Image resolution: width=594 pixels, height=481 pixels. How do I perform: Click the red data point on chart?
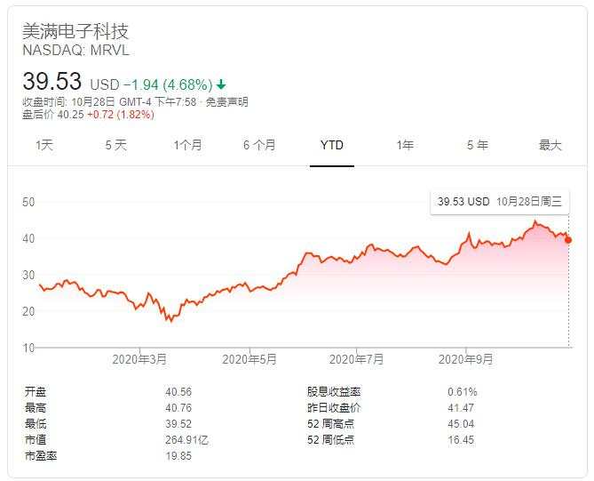click(x=568, y=240)
